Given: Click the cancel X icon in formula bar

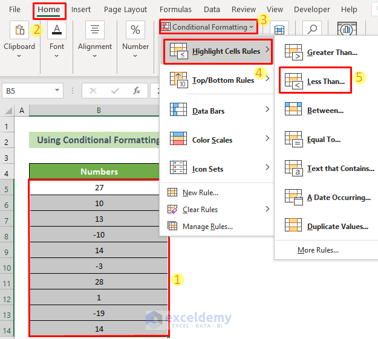Looking at the screenshot, I should click(93, 91).
